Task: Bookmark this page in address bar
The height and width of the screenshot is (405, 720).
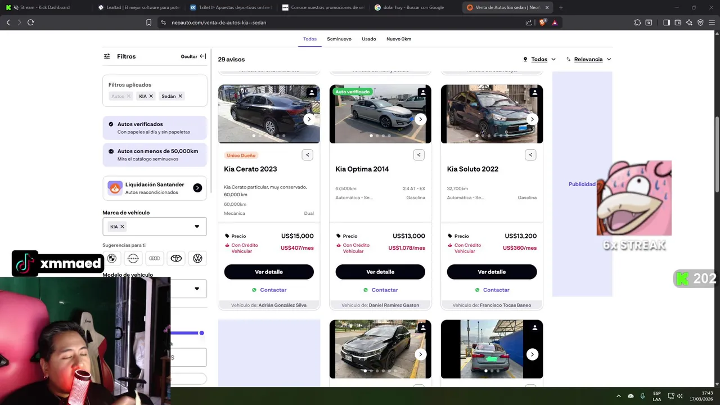Action: coord(148,22)
